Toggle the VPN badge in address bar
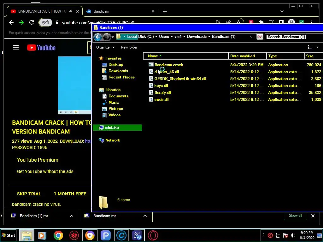Image resolution: width=323 pixels, height=242 pixels. [x=45, y=22]
